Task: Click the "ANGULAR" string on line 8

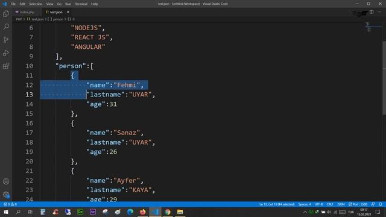Action: tap(88, 47)
